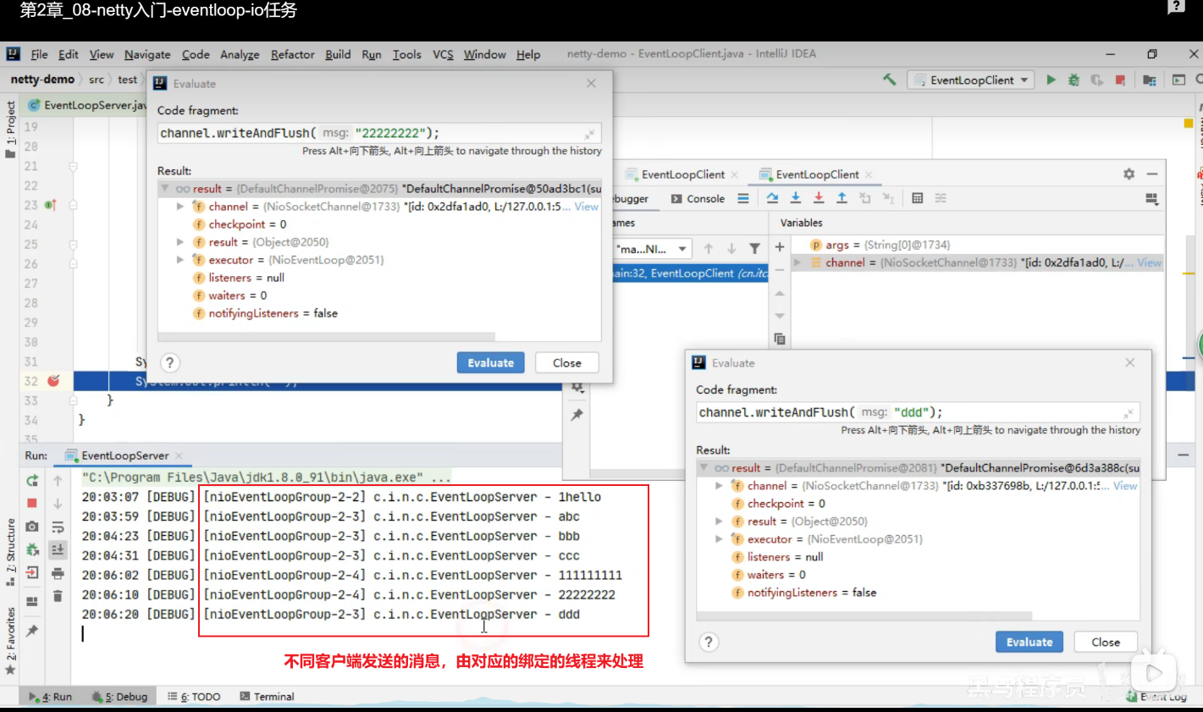Open the 6: TODO tool window tab
Screen dimensions: 1203x712
pos(194,697)
